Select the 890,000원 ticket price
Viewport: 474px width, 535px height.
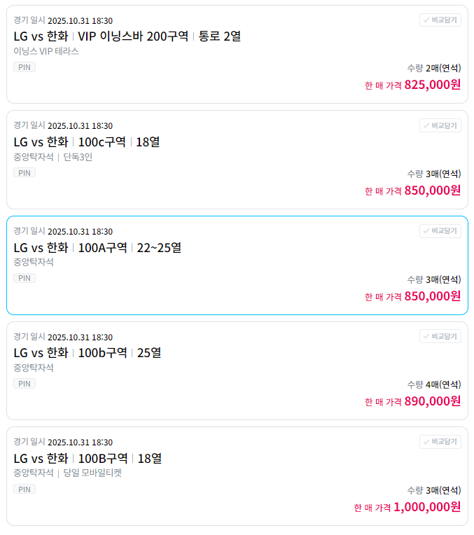[x=433, y=401]
